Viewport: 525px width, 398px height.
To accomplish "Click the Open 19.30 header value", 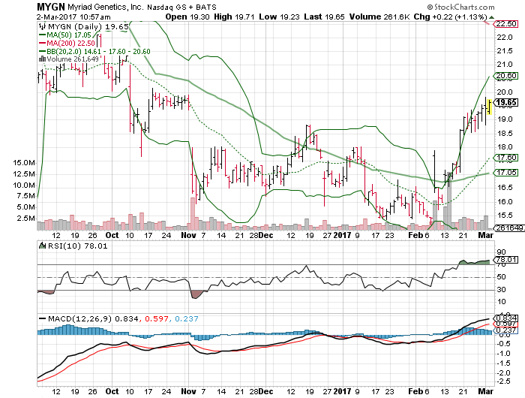I will [187, 17].
